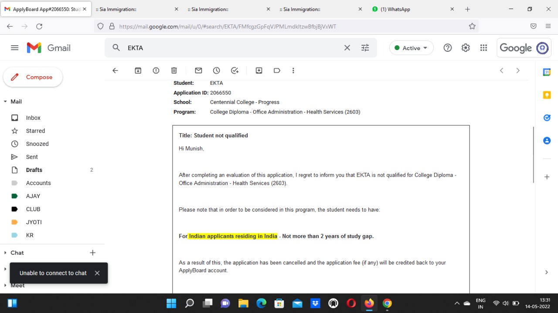This screenshot has width=558, height=313.
Task: Open Google Contacts side panel
Action: 547,141
